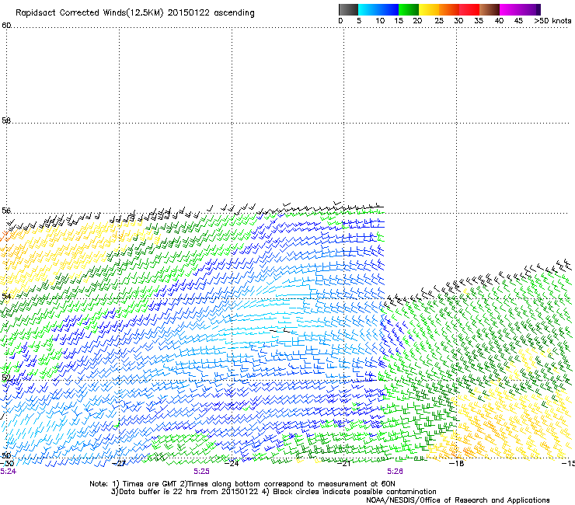
Task: Click the 20-25 knots yellow color band
Action: (429, 9)
